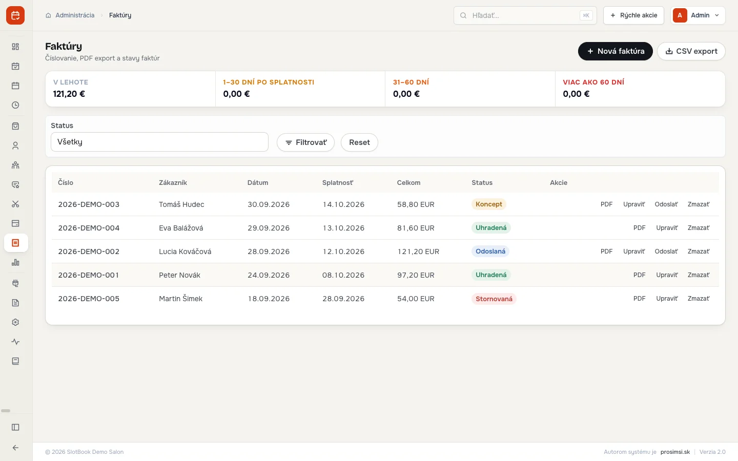Open the document page icon in sidebar
Viewport: 738px width, 461px height.
point(15,303)
